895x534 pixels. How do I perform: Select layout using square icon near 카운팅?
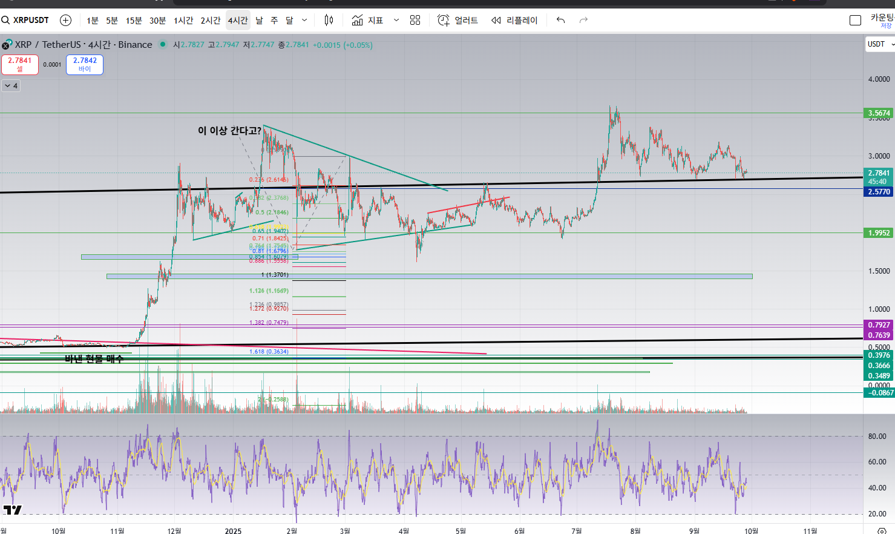click(855, 20)
